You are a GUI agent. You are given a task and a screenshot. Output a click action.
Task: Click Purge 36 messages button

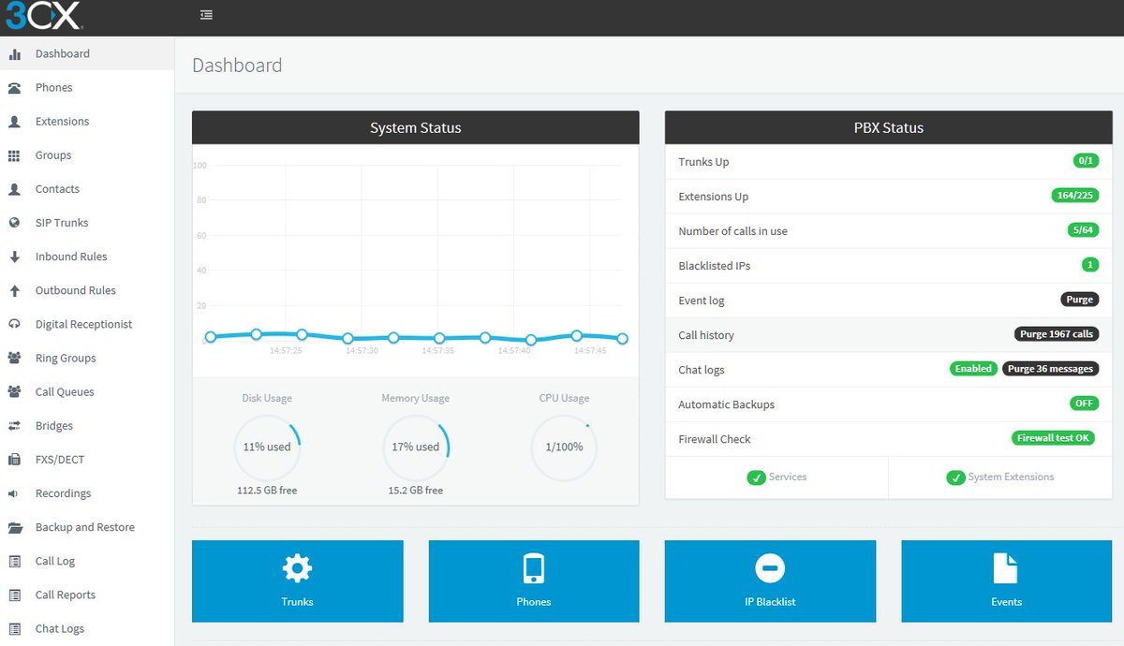(x=1050, y=369)
